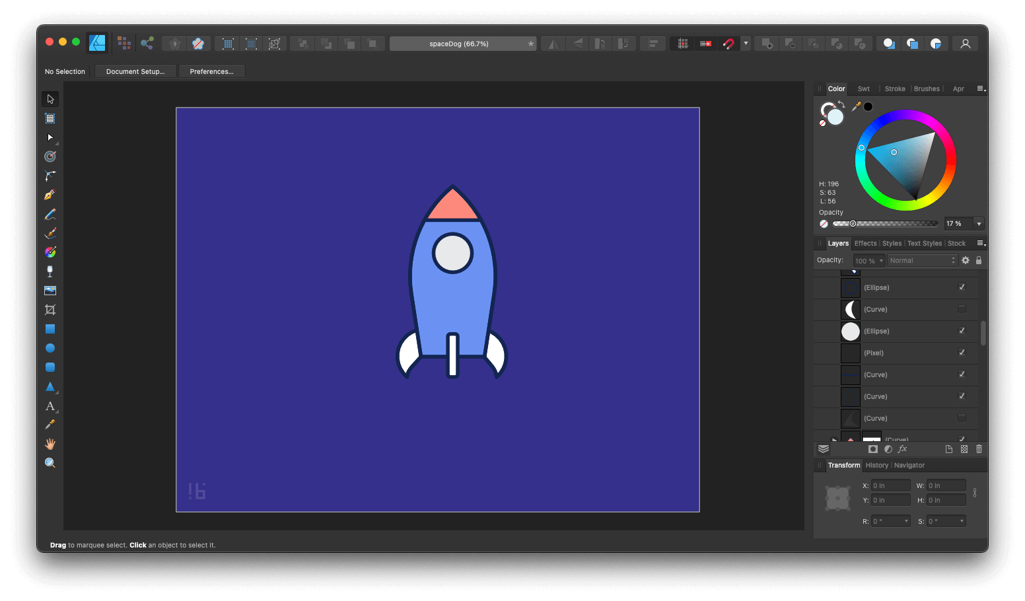Uncheck visibility of the Pixel layer
Image resolution: width=1025 pixels, height=601 pixels.
point(962,353)
